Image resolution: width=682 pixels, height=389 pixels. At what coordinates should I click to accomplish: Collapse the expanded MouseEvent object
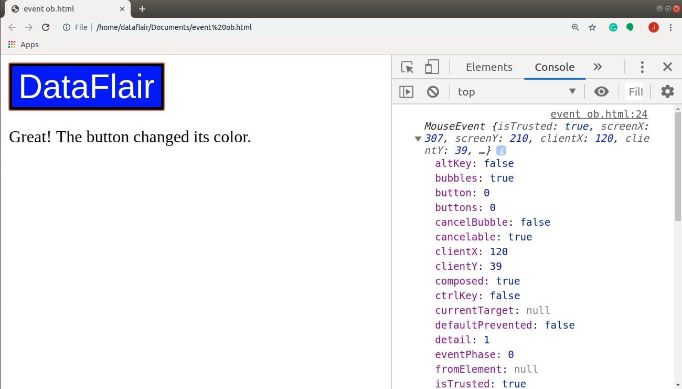[418, 138]
